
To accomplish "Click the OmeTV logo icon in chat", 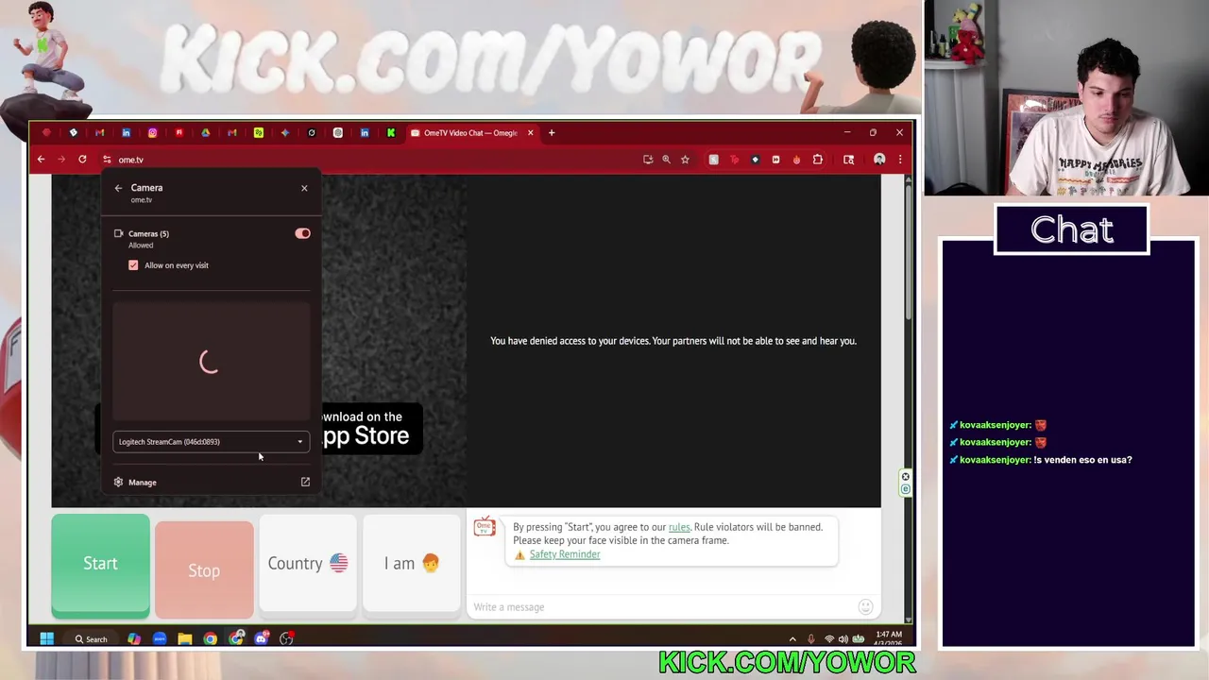I will (x=485, y=527).
